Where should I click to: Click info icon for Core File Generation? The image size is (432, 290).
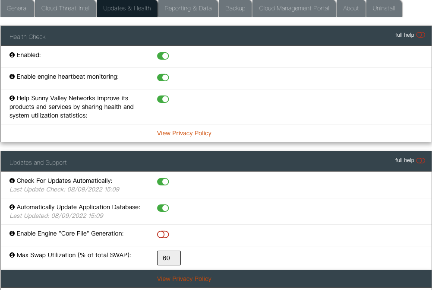12,234
